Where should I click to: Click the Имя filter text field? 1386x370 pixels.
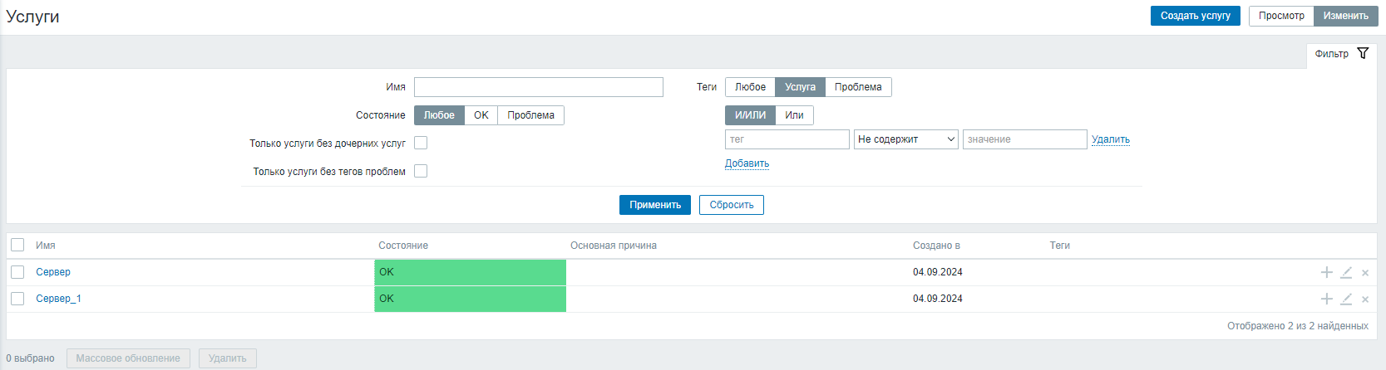pyautogui.click(x=538, y=87)
